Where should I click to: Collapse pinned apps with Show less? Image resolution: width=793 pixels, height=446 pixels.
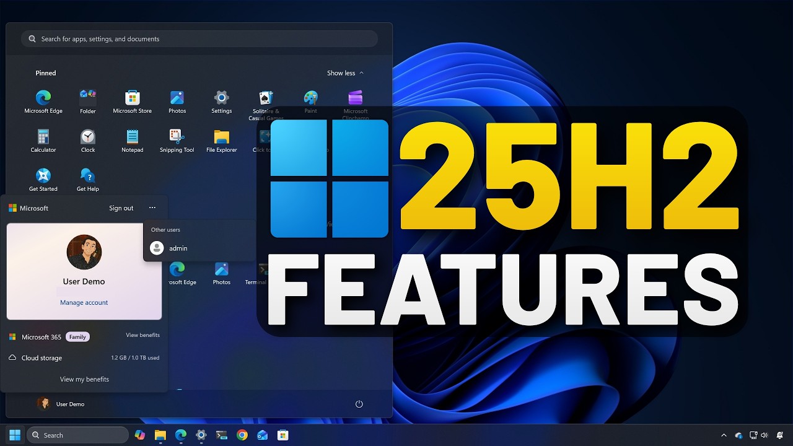(x=345, y=73)
